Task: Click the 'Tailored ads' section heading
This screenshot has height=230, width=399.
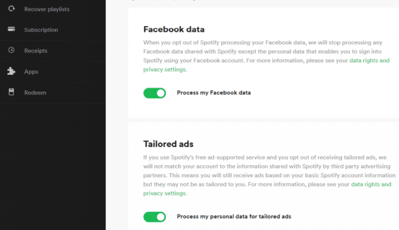Action: coord(168,144)
